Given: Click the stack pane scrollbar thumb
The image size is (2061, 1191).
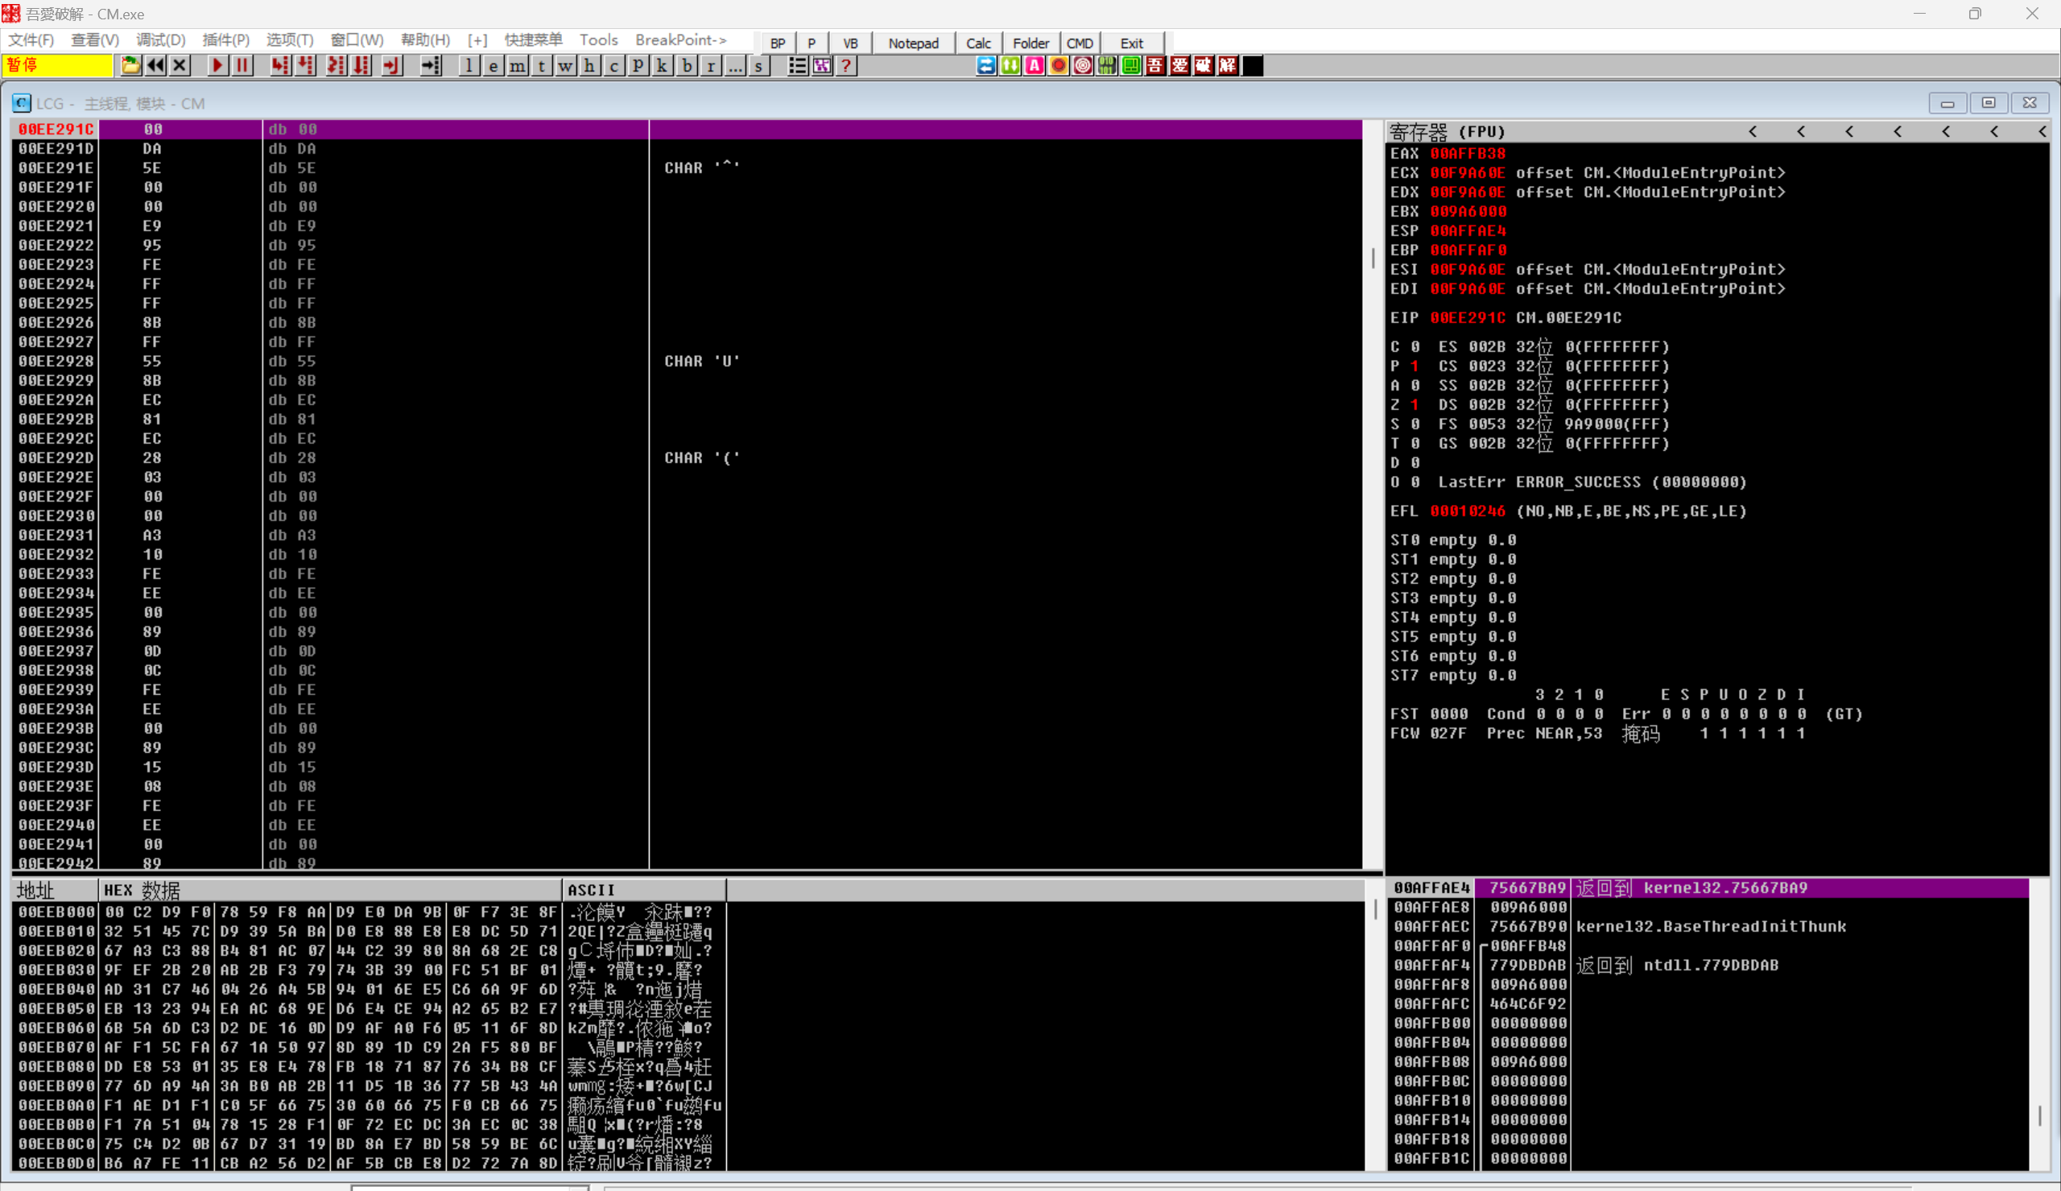Looking at the screenshot, I should click(2040, 1116).
